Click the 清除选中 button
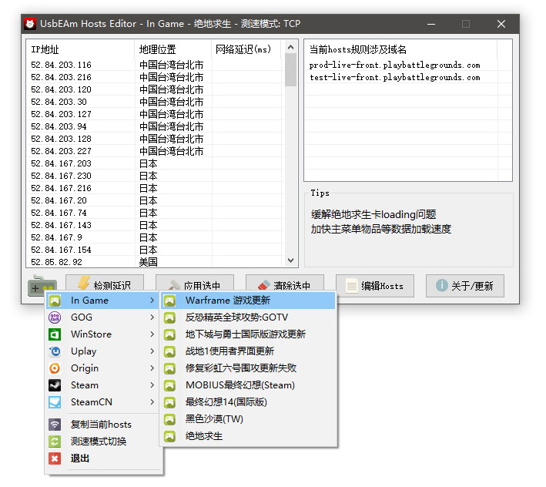546x487 pixels. coord(285,283)
